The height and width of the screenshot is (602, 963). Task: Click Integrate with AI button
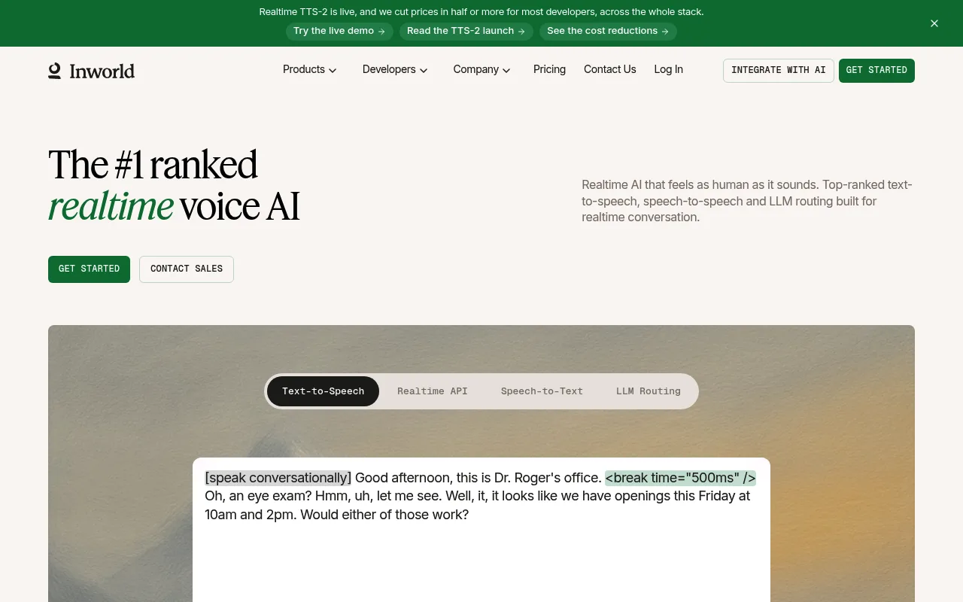[x=779, y=70]
